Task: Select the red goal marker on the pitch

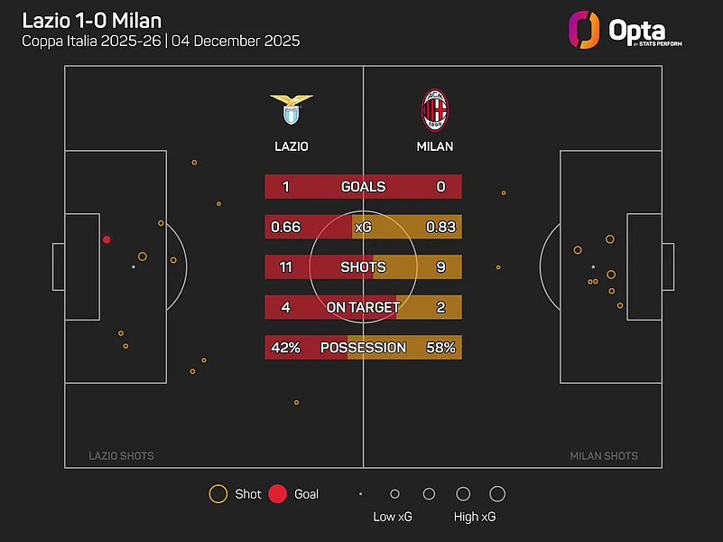Action: click(x=107, y=239)
